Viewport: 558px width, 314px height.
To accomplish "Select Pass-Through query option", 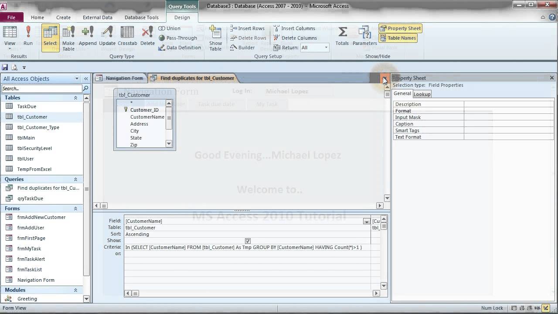I will (177, 38).
